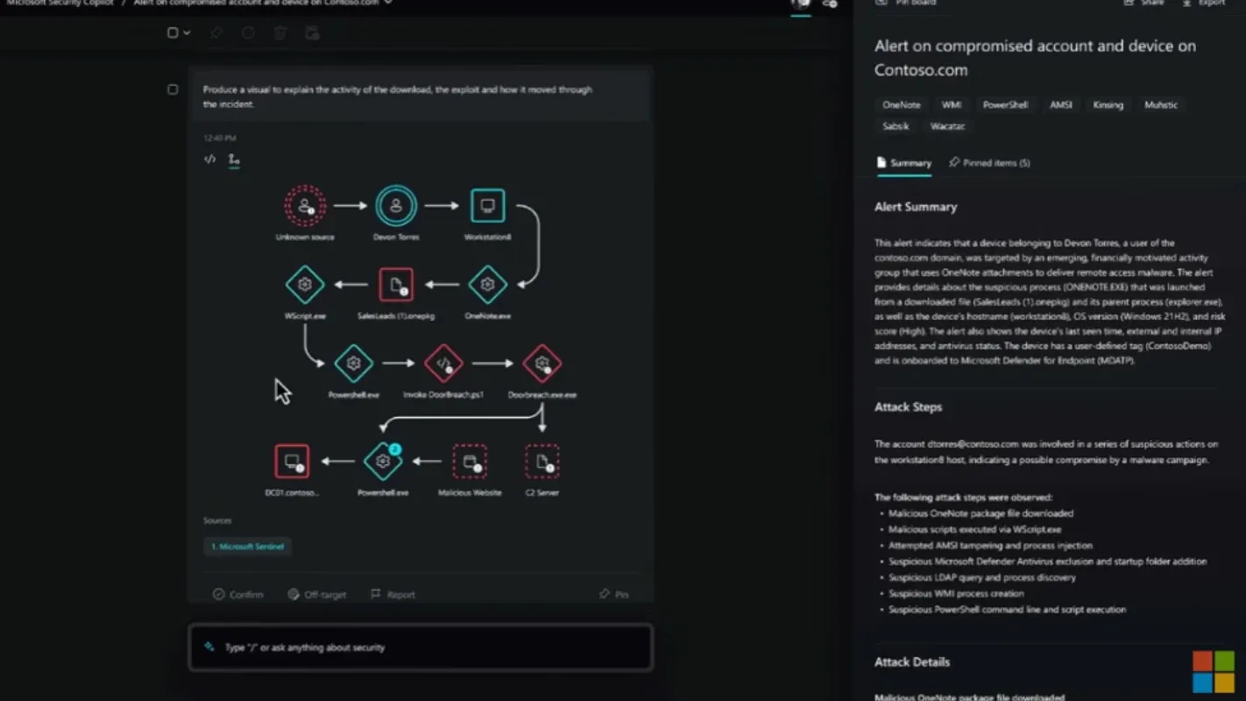This screenshot has height=701, width=1246.
Task: Open the '1. Microsoft Sentinel' source chip
Action: 248,546
